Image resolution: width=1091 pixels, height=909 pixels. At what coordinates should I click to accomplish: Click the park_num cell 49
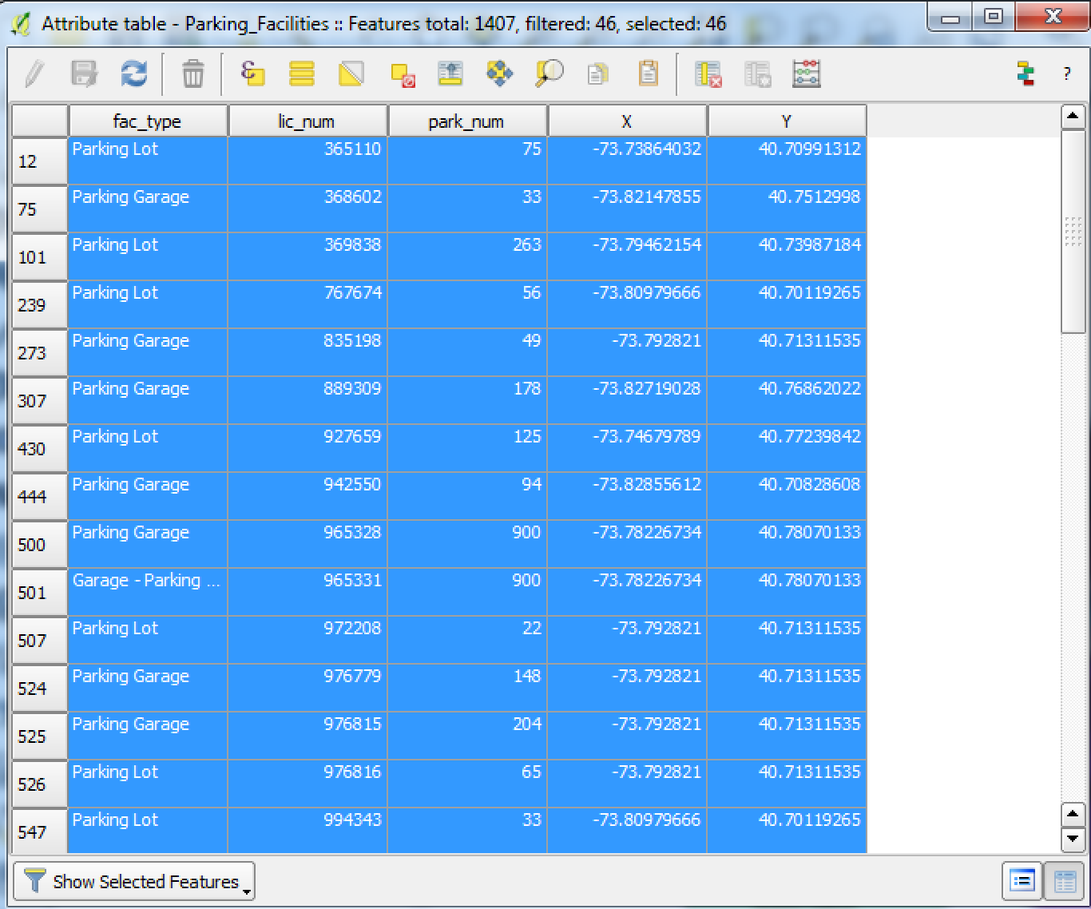pyautogui.click(x=467, y=352)
